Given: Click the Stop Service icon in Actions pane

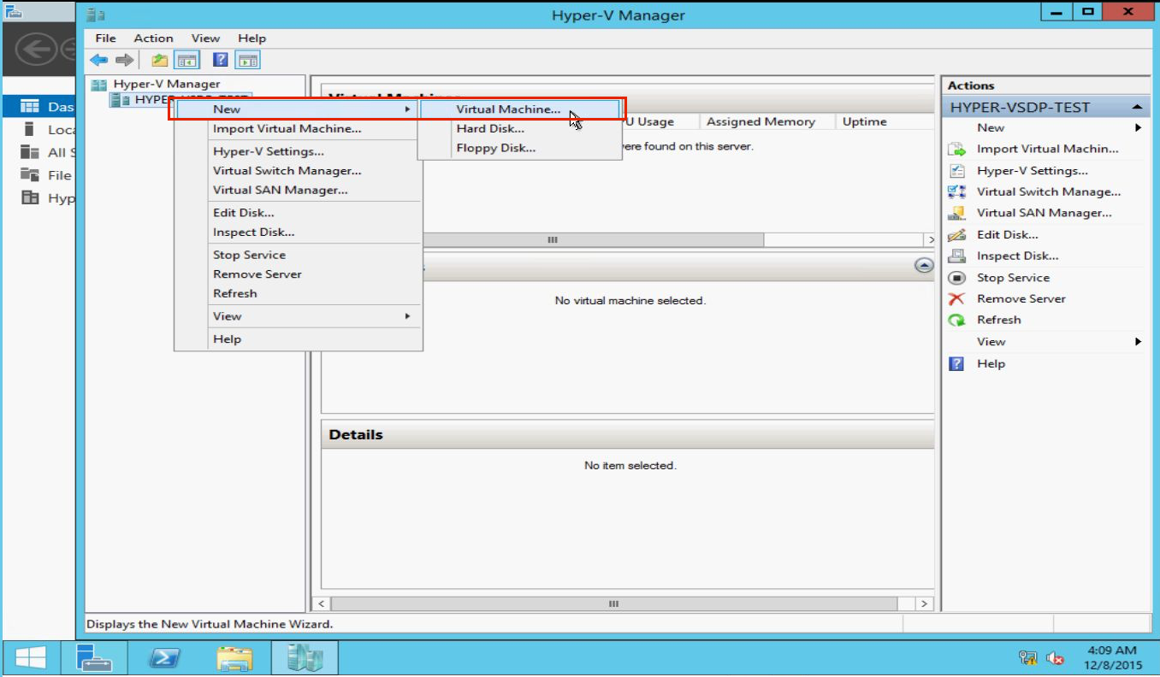Looking at the screenshot, I should coord(957,278).
